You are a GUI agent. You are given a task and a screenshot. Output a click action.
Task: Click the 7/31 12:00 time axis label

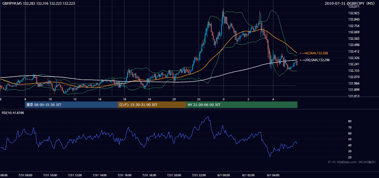click(75, 175)
